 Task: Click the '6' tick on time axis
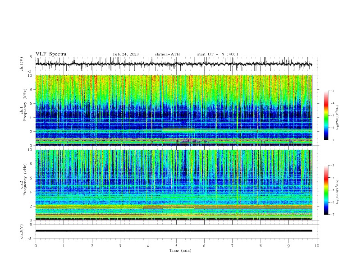(204, 246)
